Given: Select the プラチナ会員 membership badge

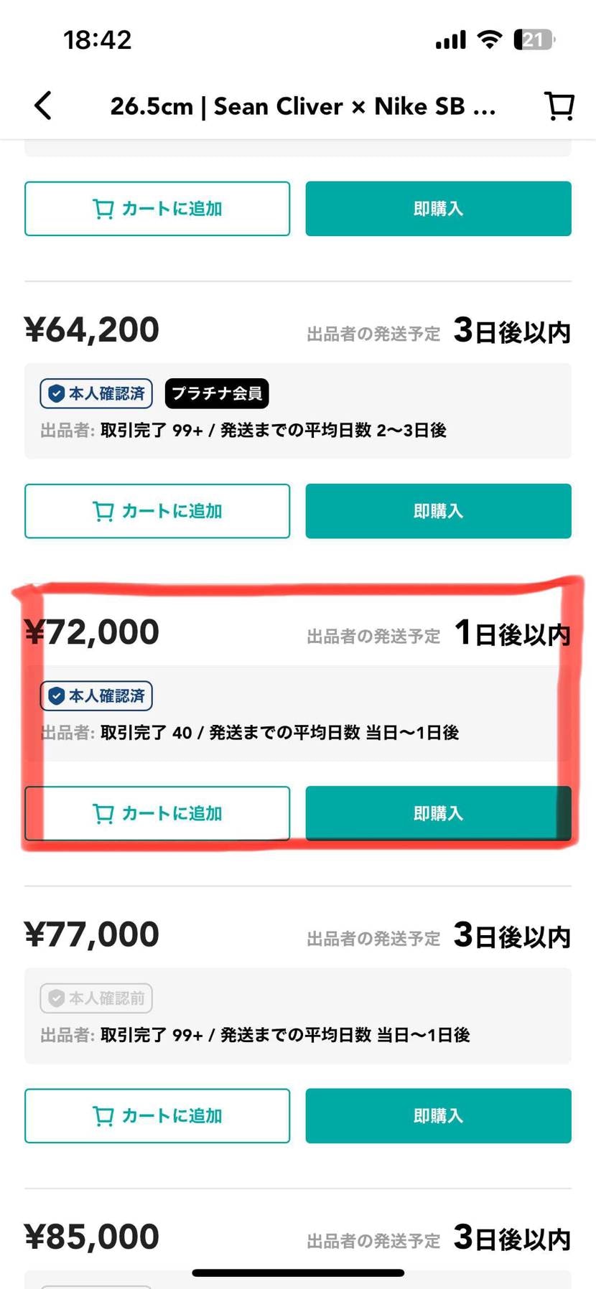Looking at the screenshot, I should coord(217,393).
